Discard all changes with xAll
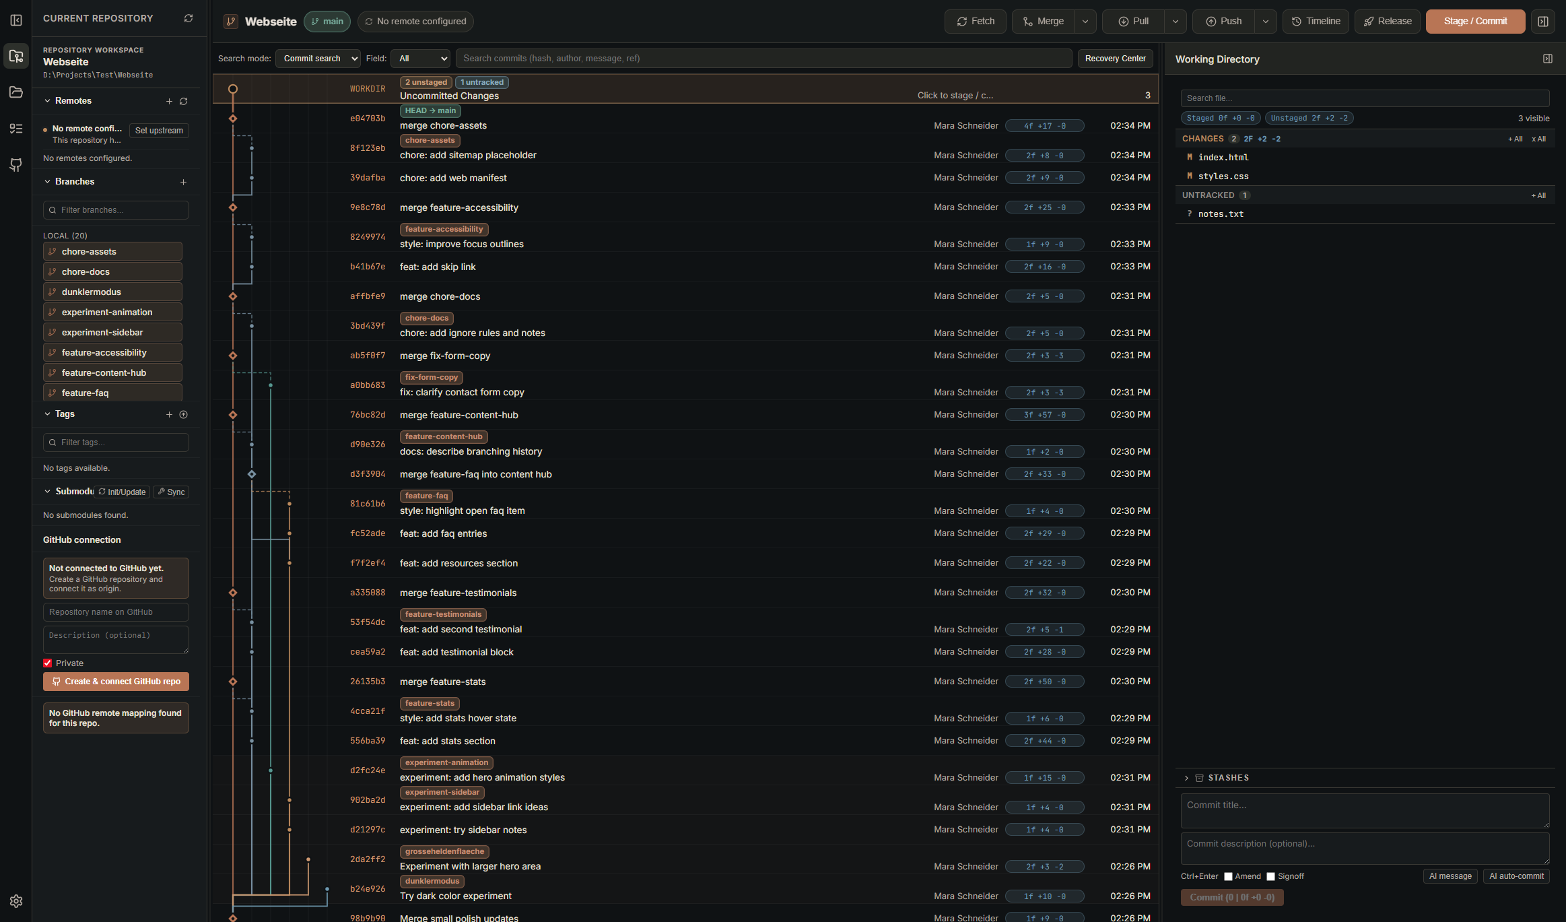The height and width of the screenshot is (922, 1566). [1538, 139]
